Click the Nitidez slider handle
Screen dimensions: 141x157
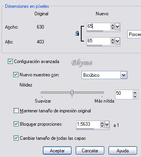[x=72, y=92]
